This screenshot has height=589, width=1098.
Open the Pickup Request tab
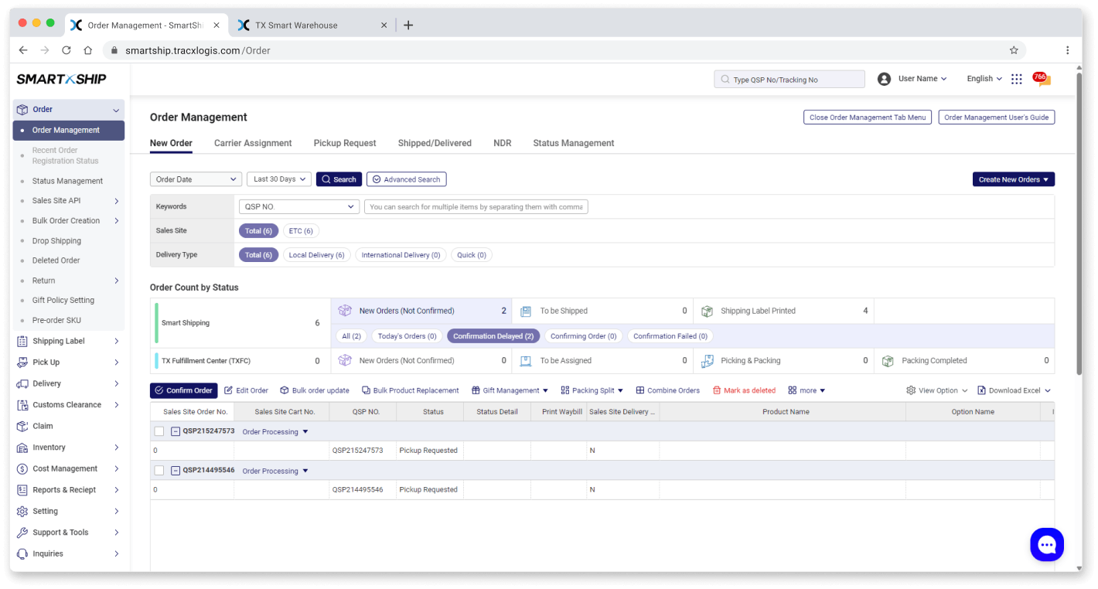tap(345, 143)
